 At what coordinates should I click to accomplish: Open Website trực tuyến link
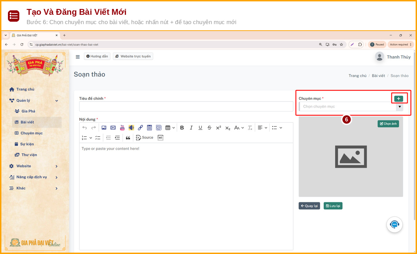click(x=133, y=56)
